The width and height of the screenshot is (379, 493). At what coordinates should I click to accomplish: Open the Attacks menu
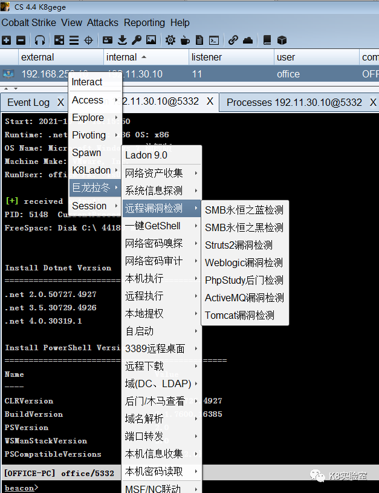click(x=103, y=22)
